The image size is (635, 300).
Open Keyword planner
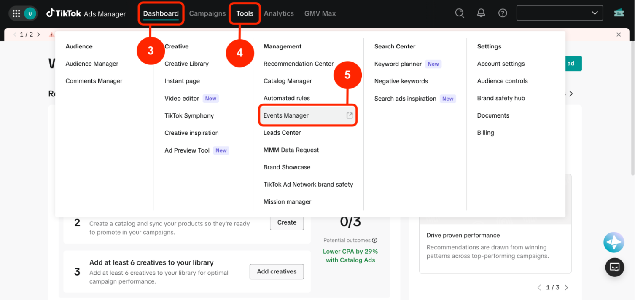[398, 64]
